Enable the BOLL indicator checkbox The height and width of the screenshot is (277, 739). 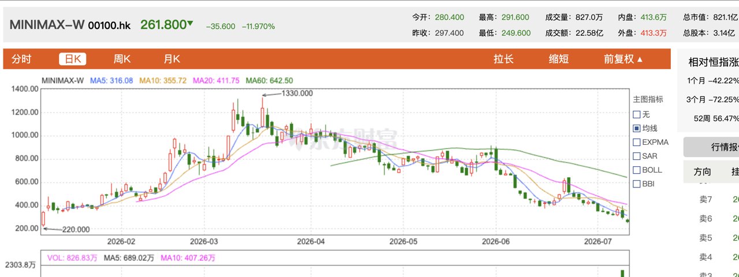pos(637,170)
